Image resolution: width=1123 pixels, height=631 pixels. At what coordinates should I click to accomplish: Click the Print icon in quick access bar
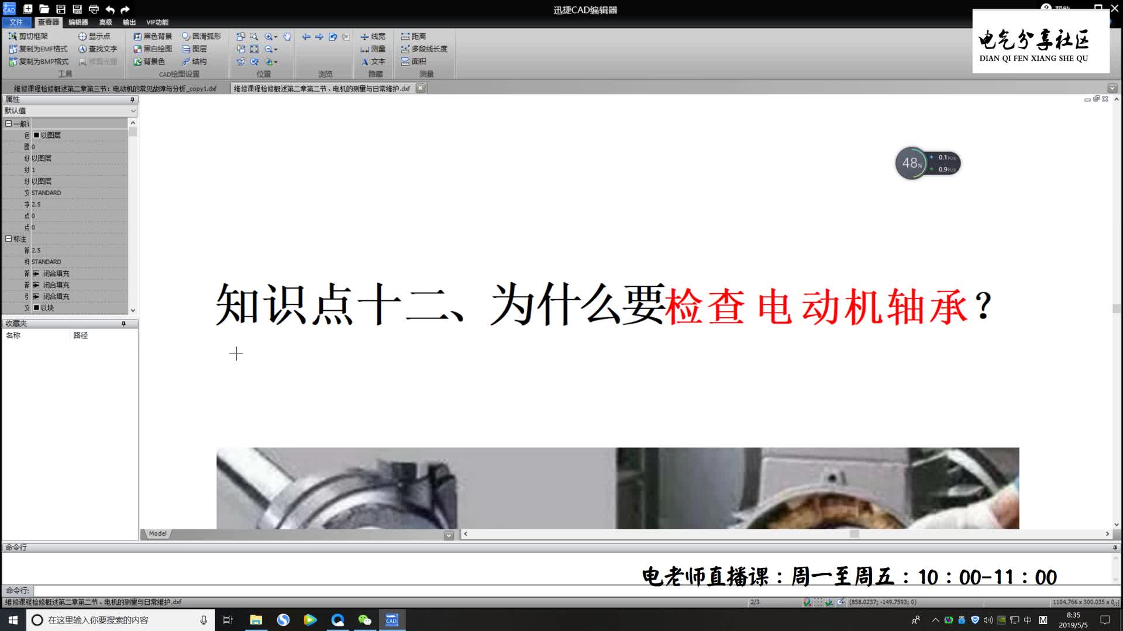94,9
